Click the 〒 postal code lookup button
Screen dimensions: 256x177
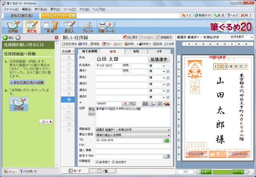click(125, 104)
